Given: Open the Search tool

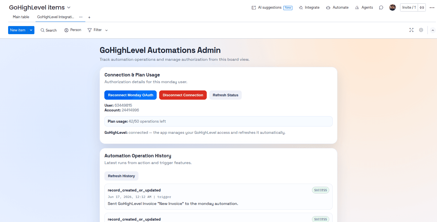Looking at the screenshot, I should [x=49, y=30].
